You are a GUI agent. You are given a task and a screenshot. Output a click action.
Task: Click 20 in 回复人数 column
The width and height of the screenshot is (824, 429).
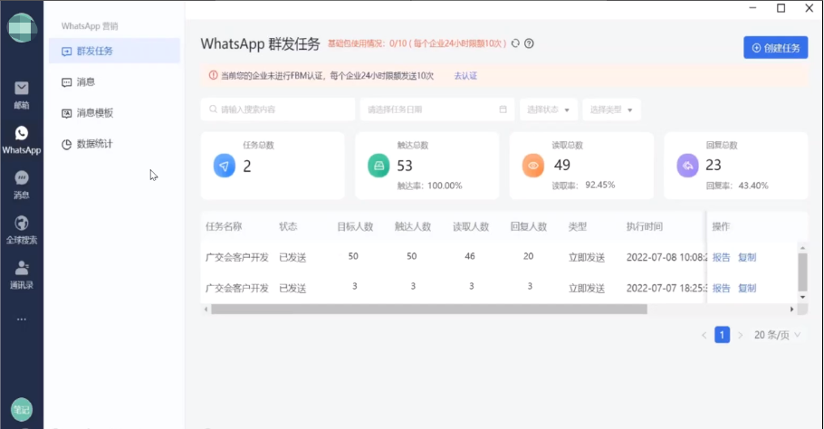[x=528, y=256]
